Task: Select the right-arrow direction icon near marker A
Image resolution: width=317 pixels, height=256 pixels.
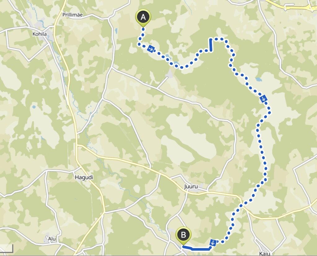Action: pyautogui.click(x=151, y=49)
